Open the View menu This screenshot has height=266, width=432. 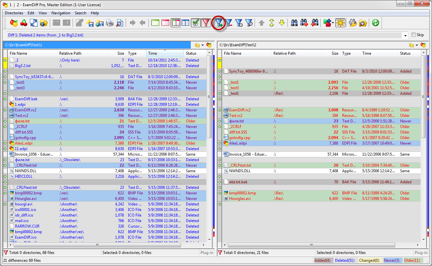tap(43, 13)
